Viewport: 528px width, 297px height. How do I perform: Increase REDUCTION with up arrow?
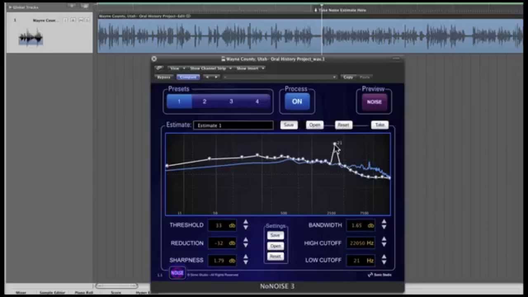pos(246,240)
